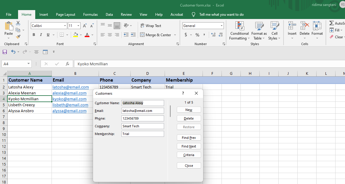Open the Form icon in quick access toolbar
Image resolution: width=345 pixels, height=184 pixels.
coord(45,52)
